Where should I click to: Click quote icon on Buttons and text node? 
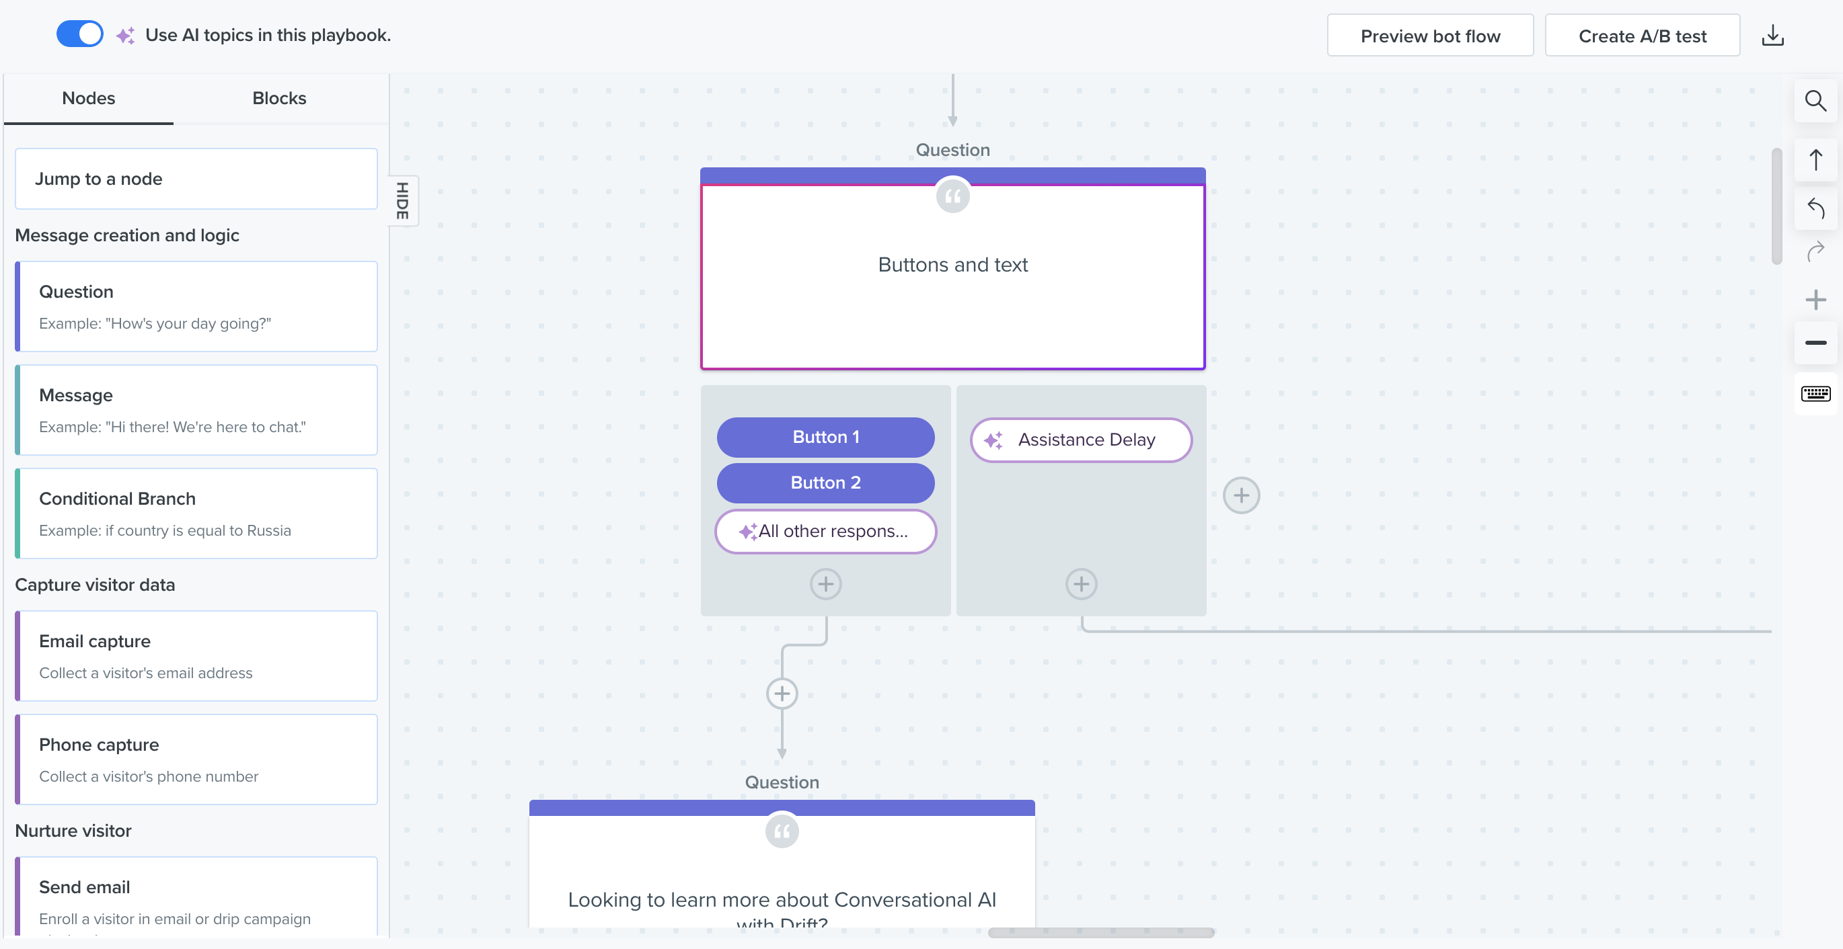(952, 196)
